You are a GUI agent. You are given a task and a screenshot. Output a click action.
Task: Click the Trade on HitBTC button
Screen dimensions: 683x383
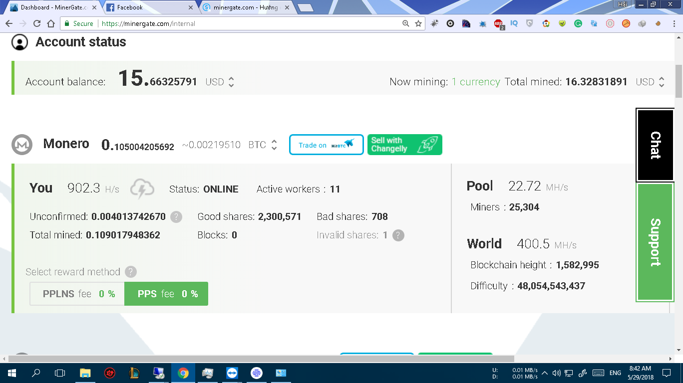(x=327, y=145)
